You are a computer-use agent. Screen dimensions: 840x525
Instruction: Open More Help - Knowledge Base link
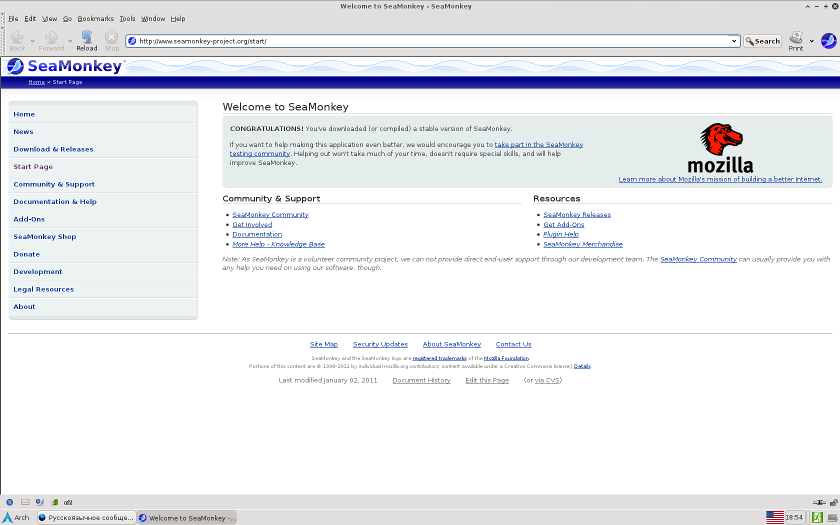tap(278, 244)
